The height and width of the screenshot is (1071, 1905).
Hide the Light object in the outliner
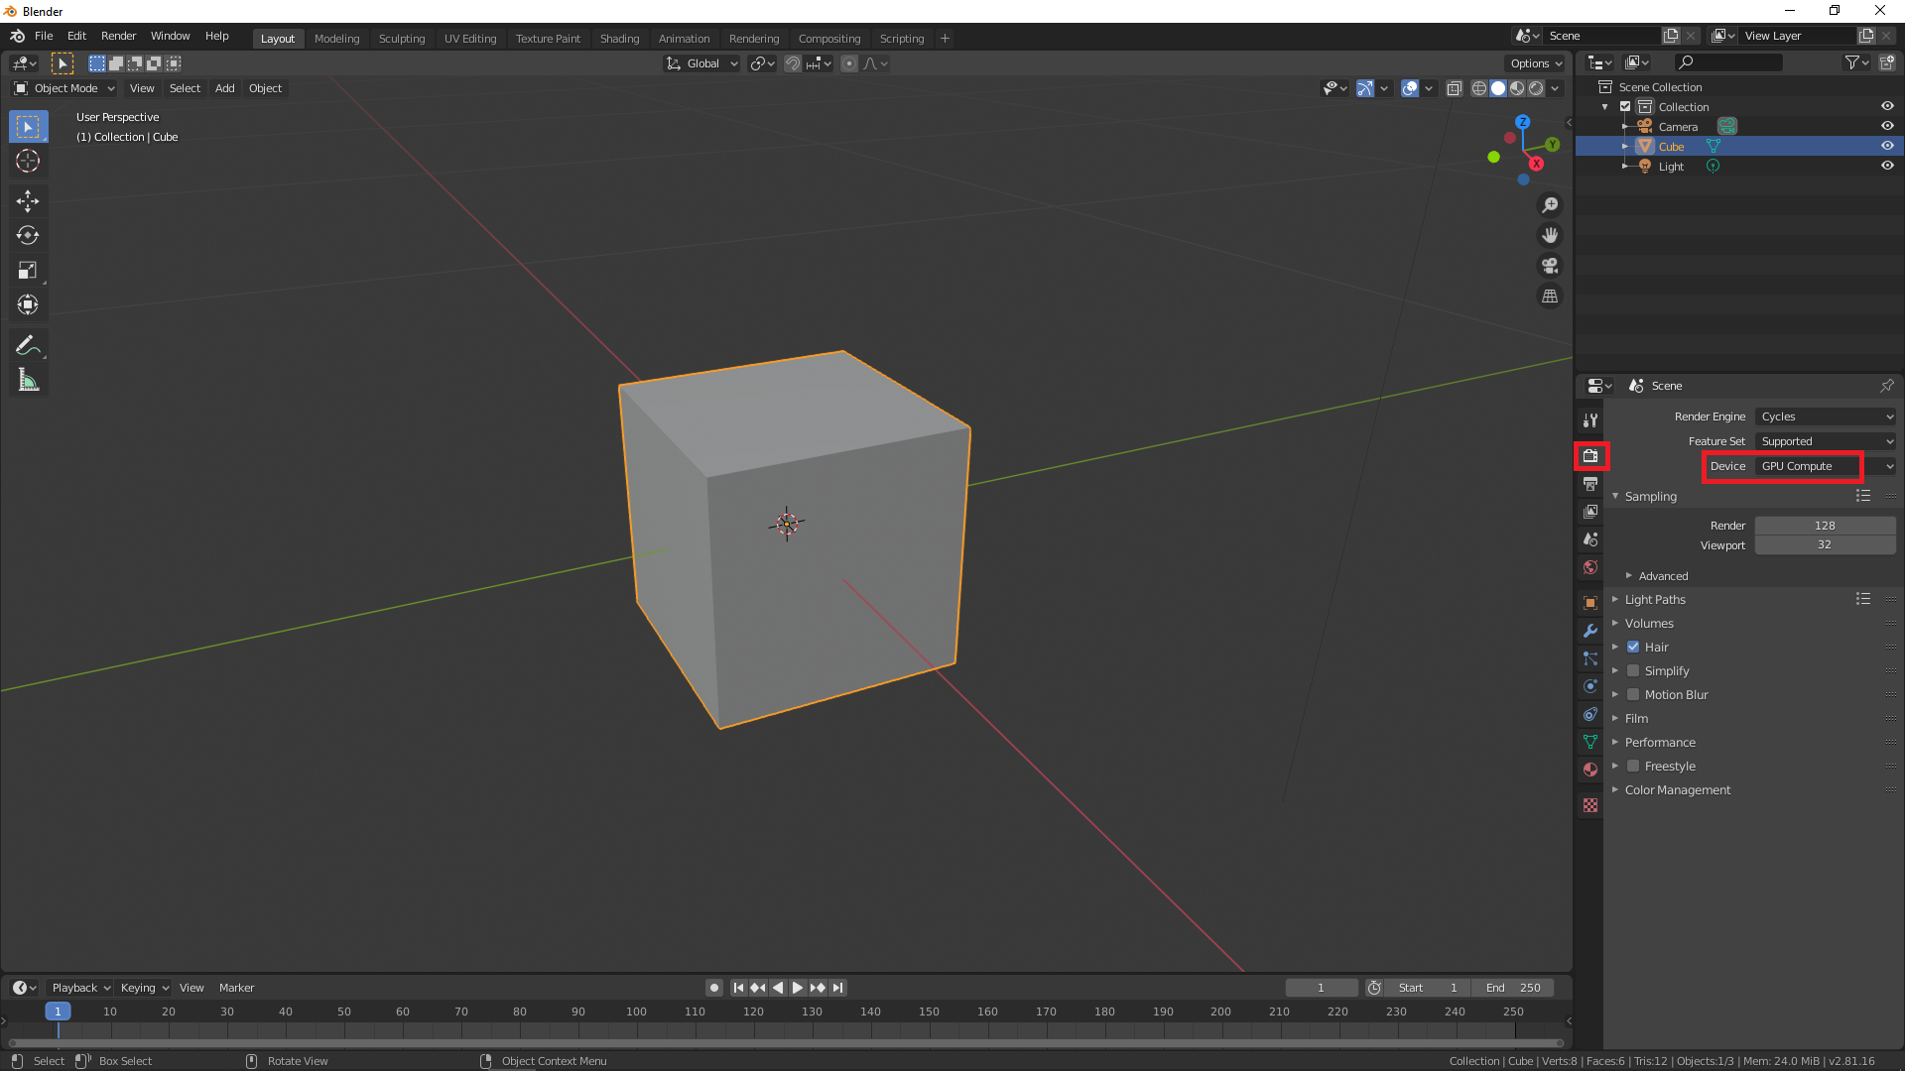[1888, 166]
